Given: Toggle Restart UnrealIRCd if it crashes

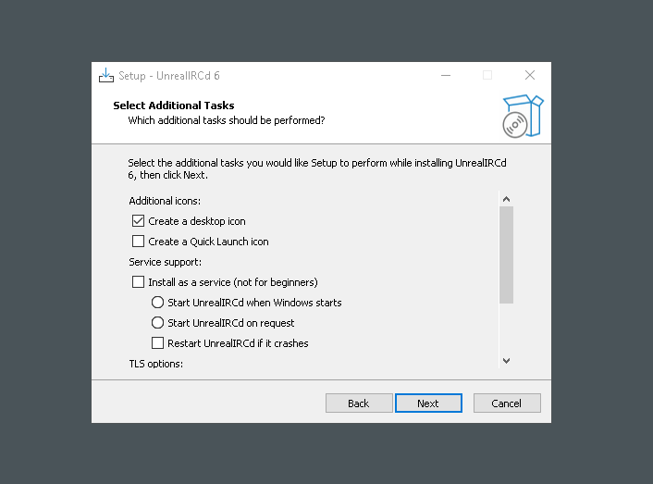Looking at the screenshot, I should coord(157,343).
